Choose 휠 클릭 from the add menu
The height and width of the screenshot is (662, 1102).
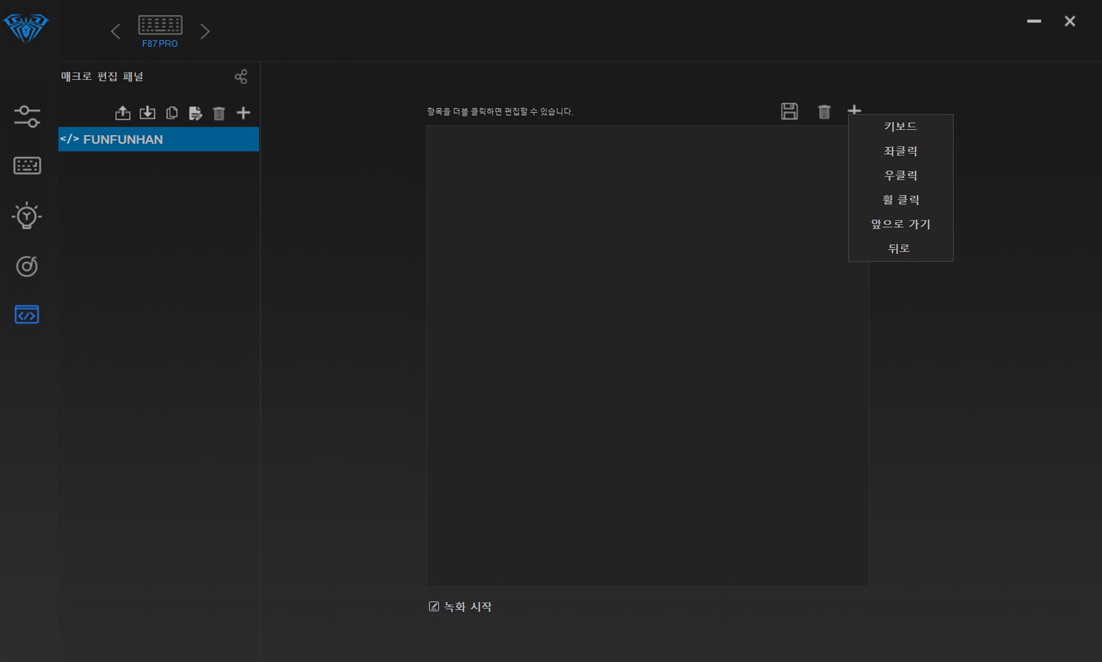coord(900,200)
